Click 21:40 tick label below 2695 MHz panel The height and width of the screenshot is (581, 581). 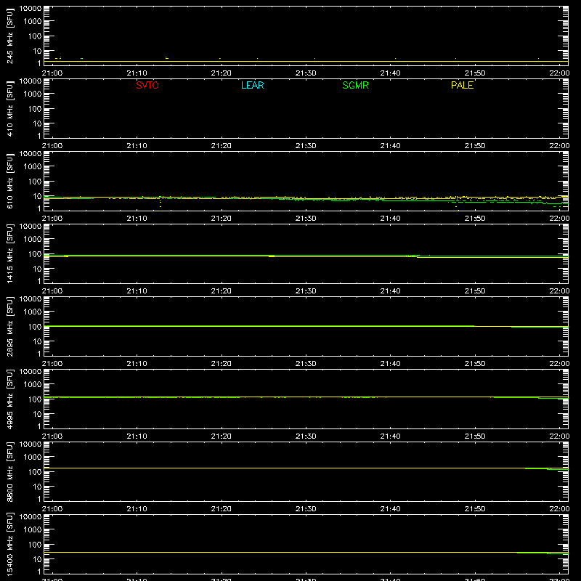(x=390, y=364)
